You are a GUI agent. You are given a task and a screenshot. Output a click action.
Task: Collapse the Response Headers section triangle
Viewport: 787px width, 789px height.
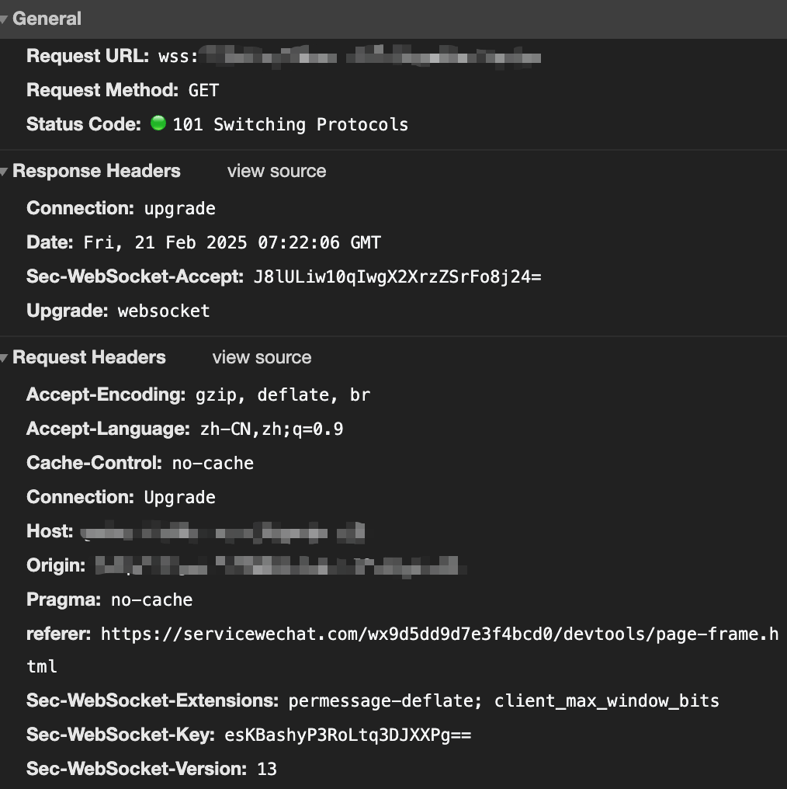pos(5,172)
